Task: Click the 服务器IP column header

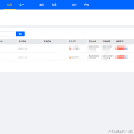Action: [30, 41]
